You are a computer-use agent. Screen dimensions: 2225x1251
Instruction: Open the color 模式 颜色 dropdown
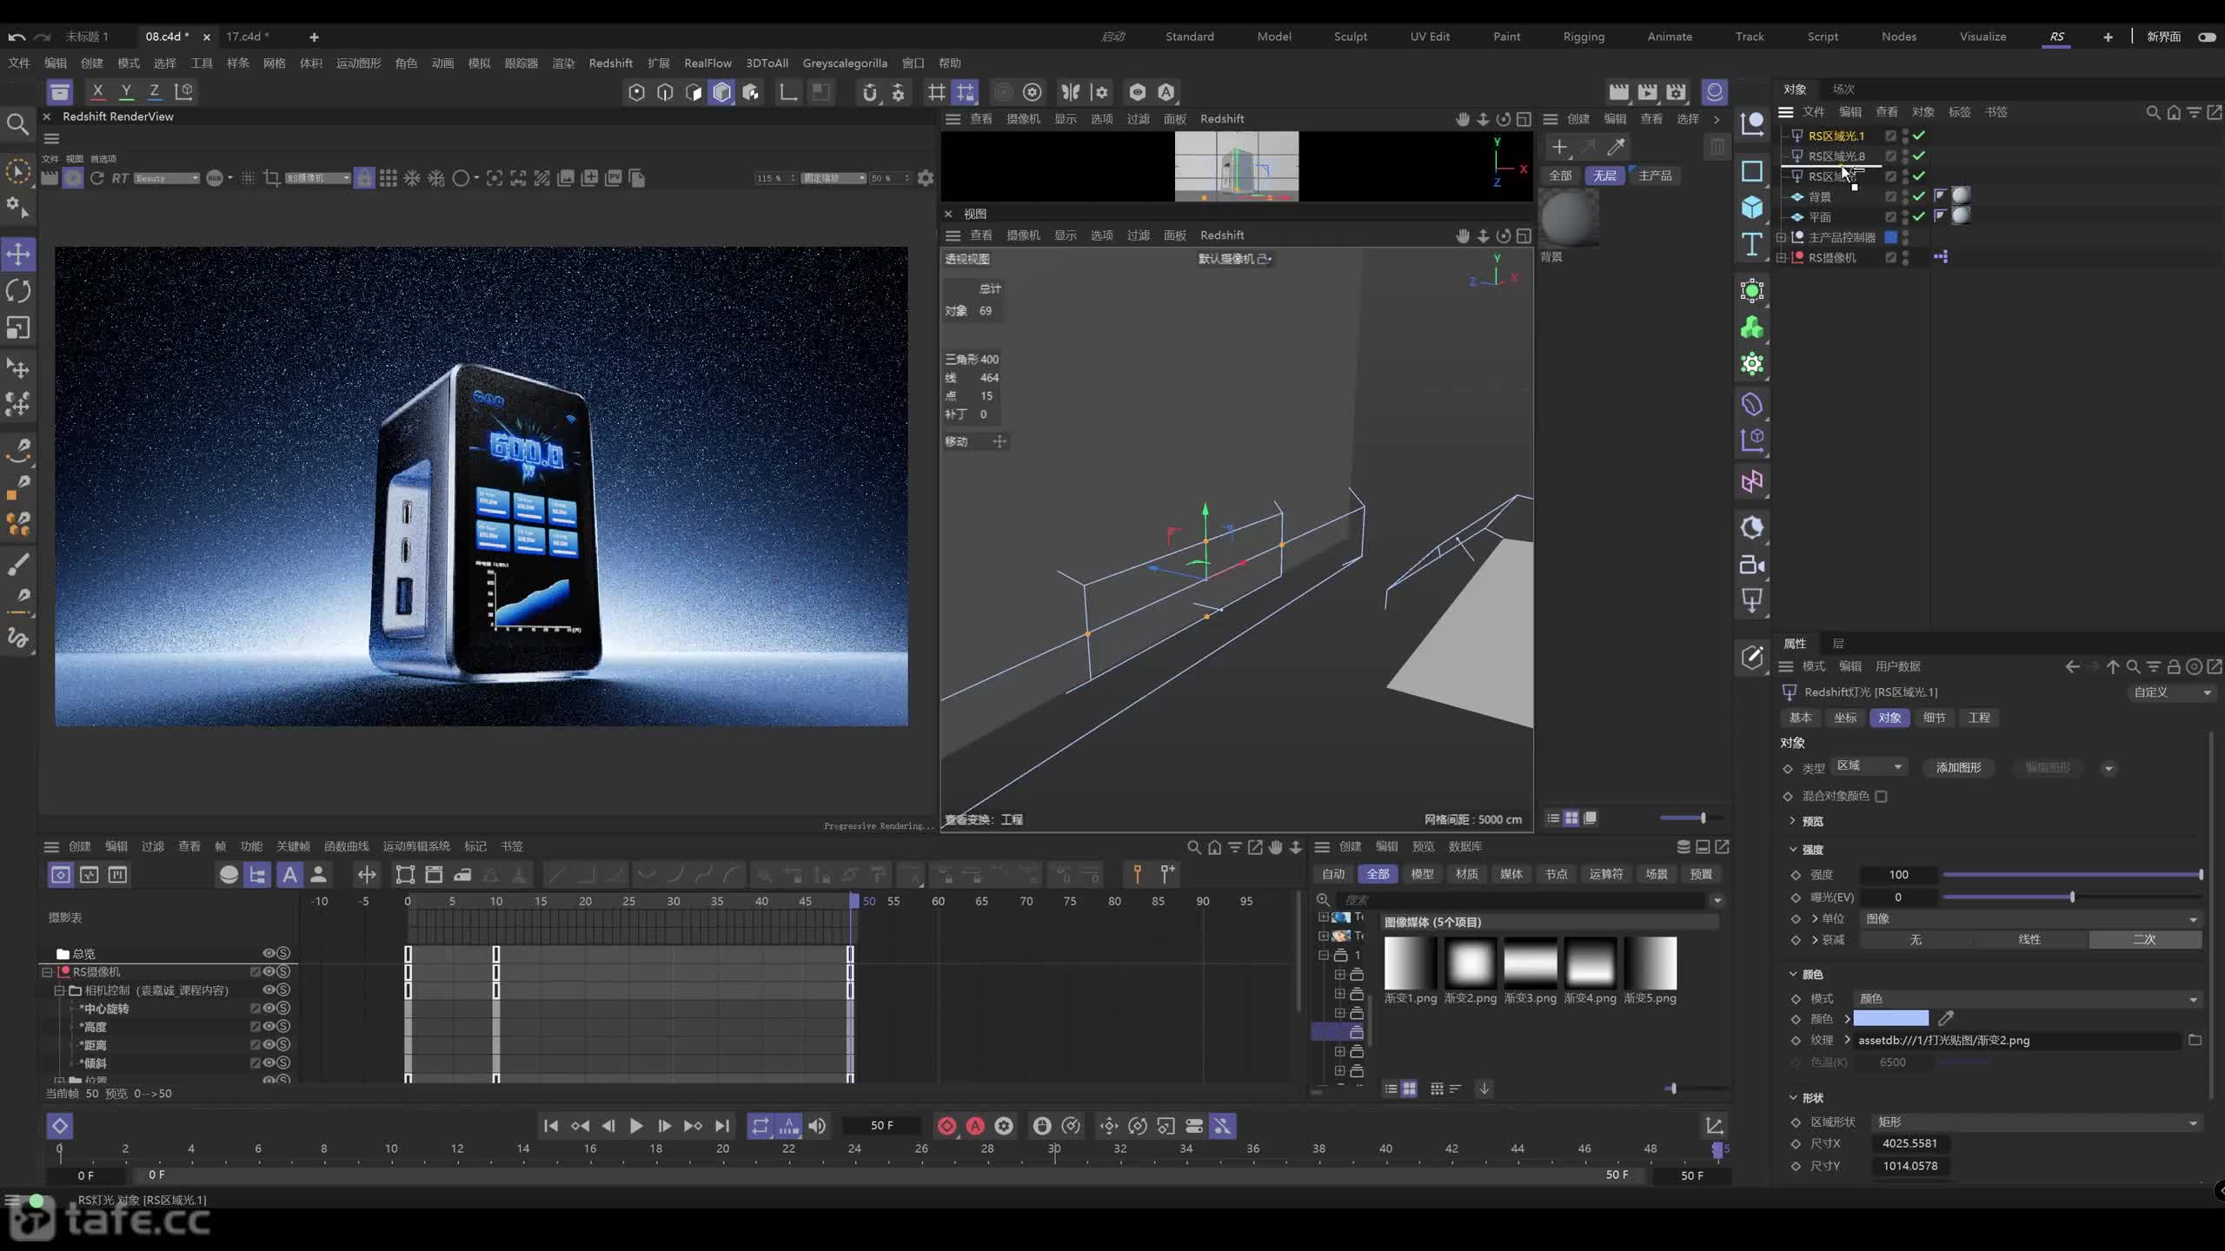tap(2027, 999)
